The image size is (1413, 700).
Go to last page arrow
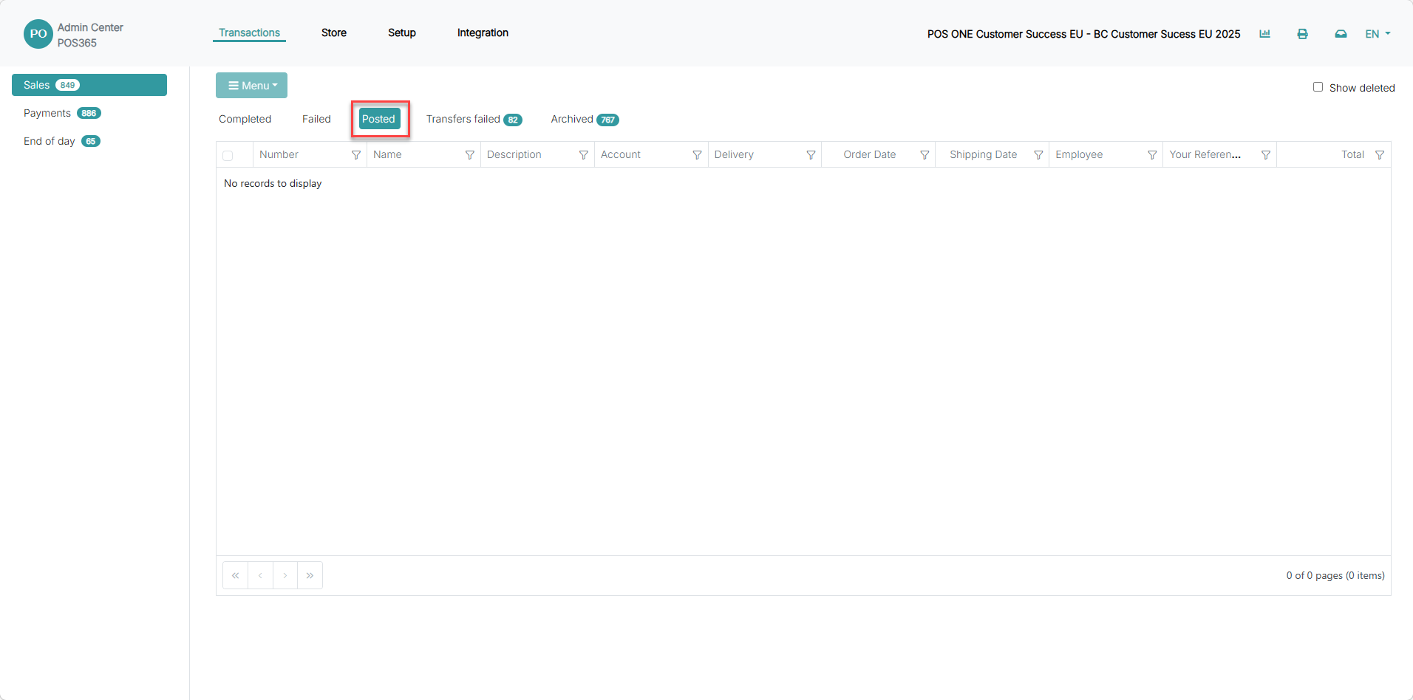310,575
